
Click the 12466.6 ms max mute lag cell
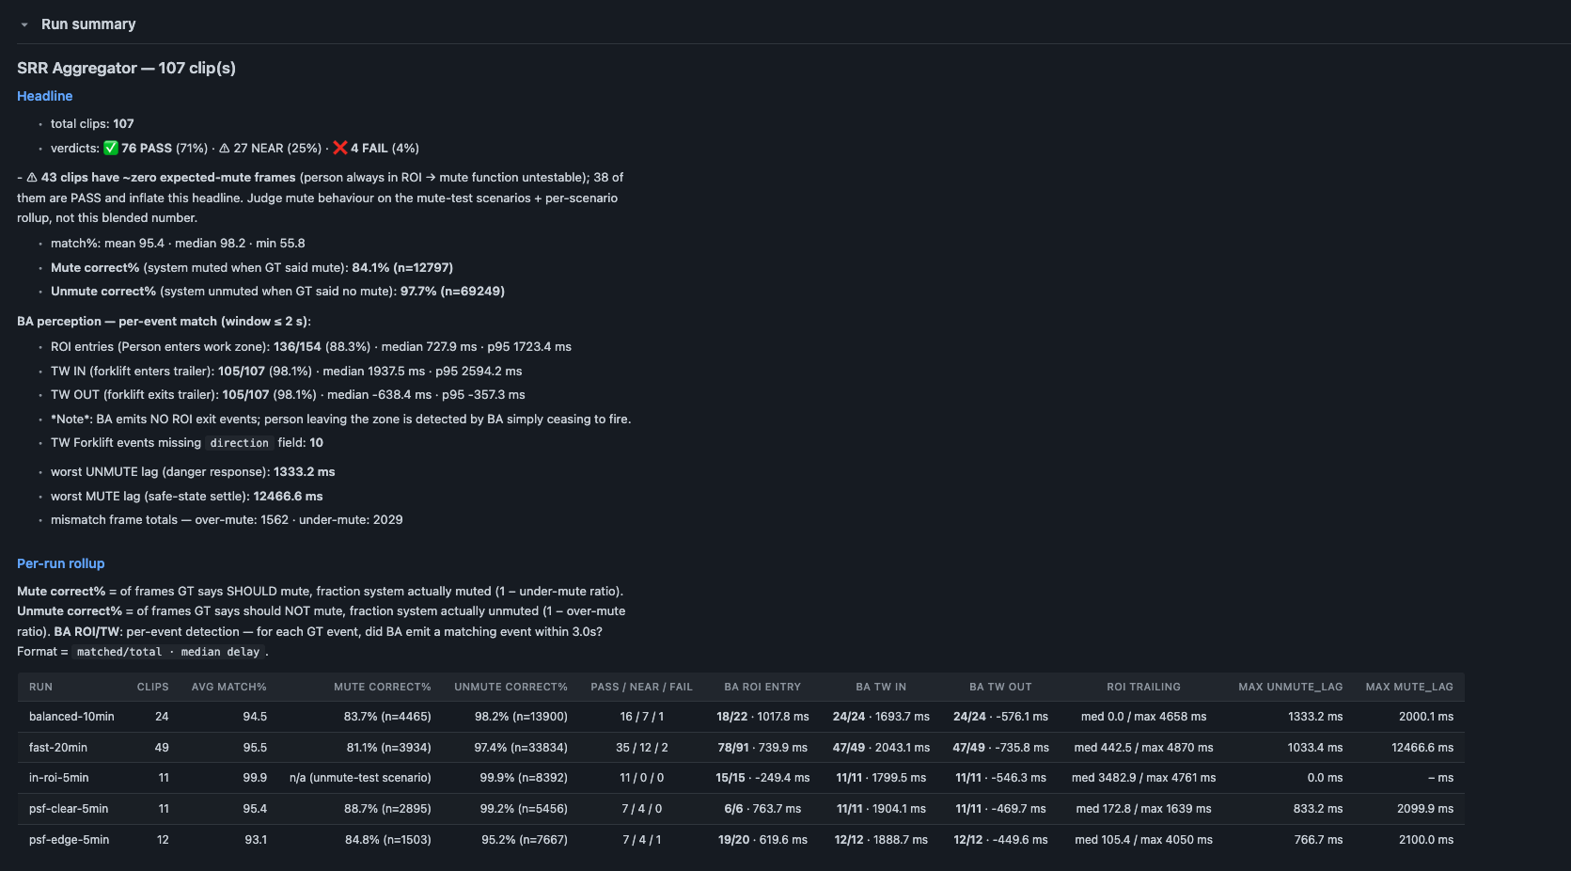click(x=1422, y=748)
